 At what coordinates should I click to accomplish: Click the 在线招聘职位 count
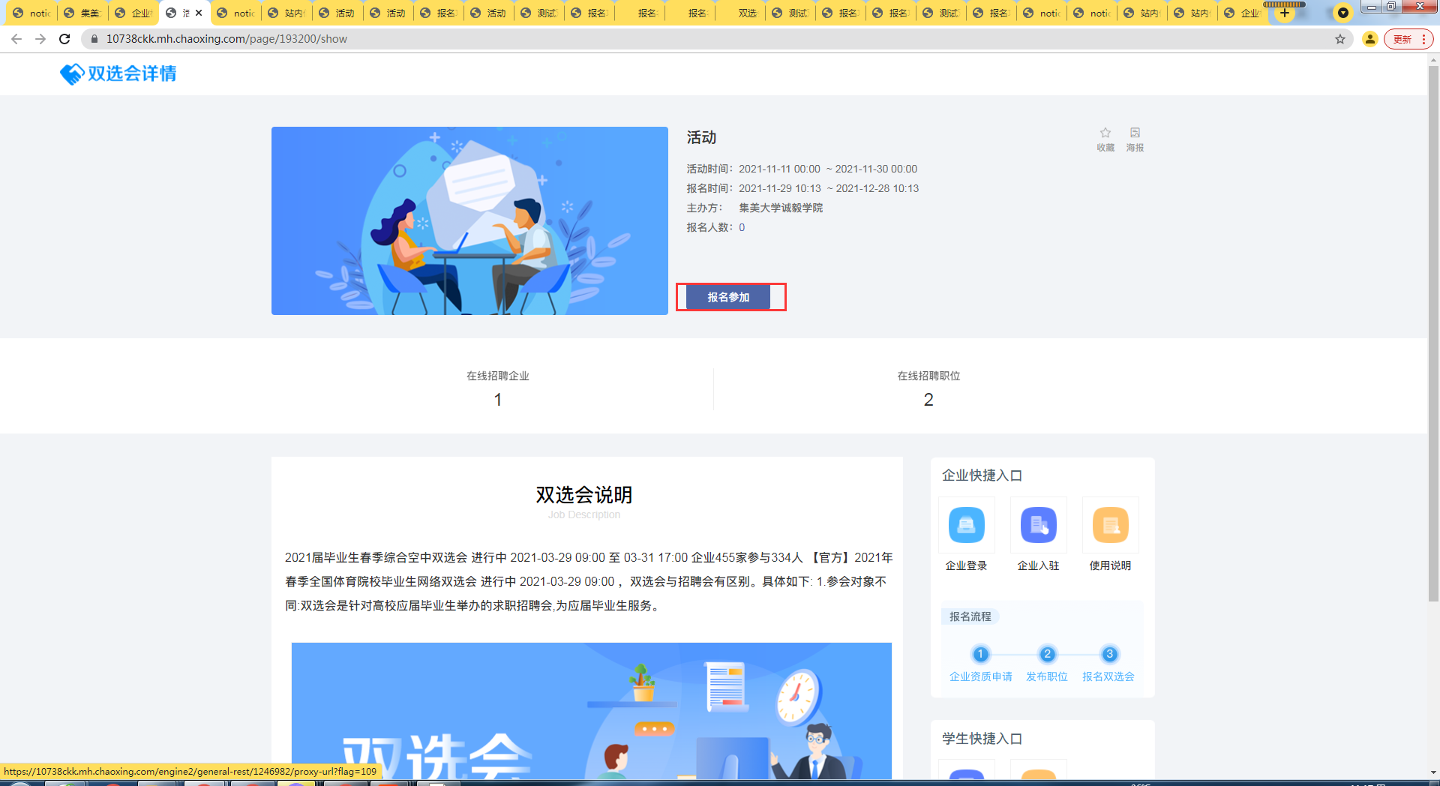tap(928, 400)
